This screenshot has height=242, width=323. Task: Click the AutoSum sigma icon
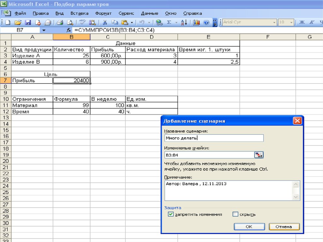tap(169, 22)
